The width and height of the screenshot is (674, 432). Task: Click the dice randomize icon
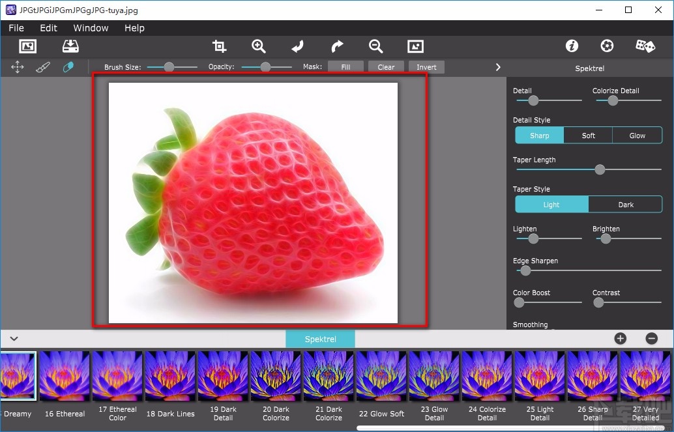(645, 46)
